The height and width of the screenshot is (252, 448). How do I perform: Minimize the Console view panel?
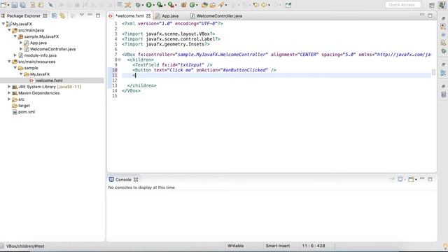[x=422, y=179]
